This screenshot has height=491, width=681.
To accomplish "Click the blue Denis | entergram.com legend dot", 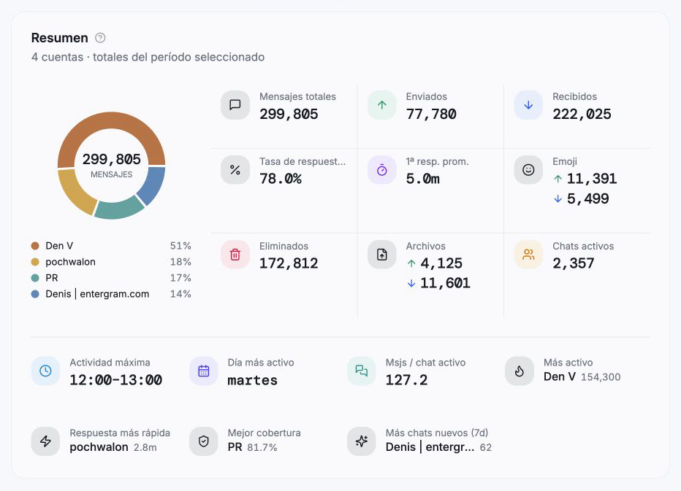I will [35, 294].
